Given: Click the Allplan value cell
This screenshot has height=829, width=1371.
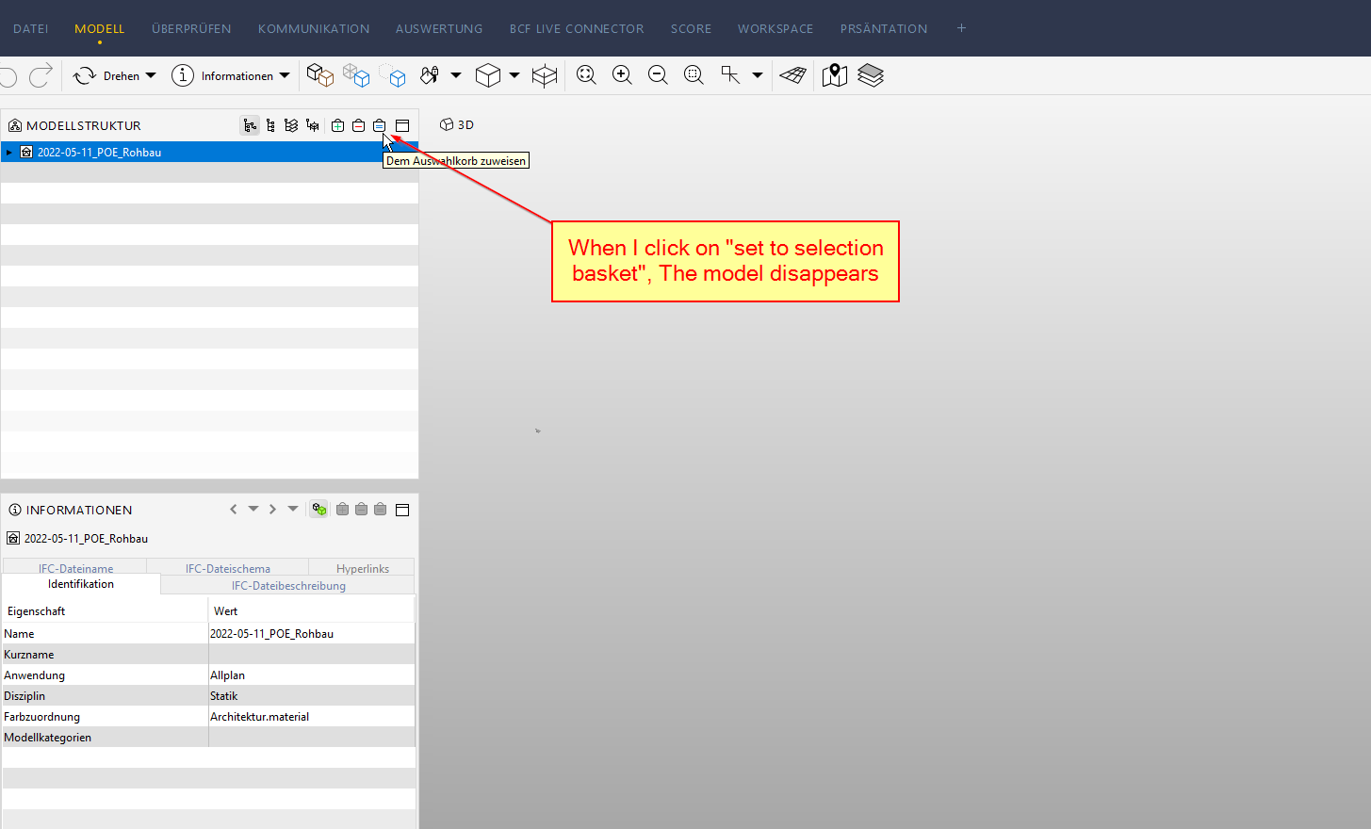Looking at the screenshot, I should coord(312,675).
